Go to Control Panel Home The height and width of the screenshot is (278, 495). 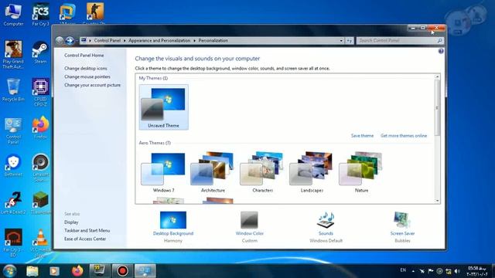(84, 56)
